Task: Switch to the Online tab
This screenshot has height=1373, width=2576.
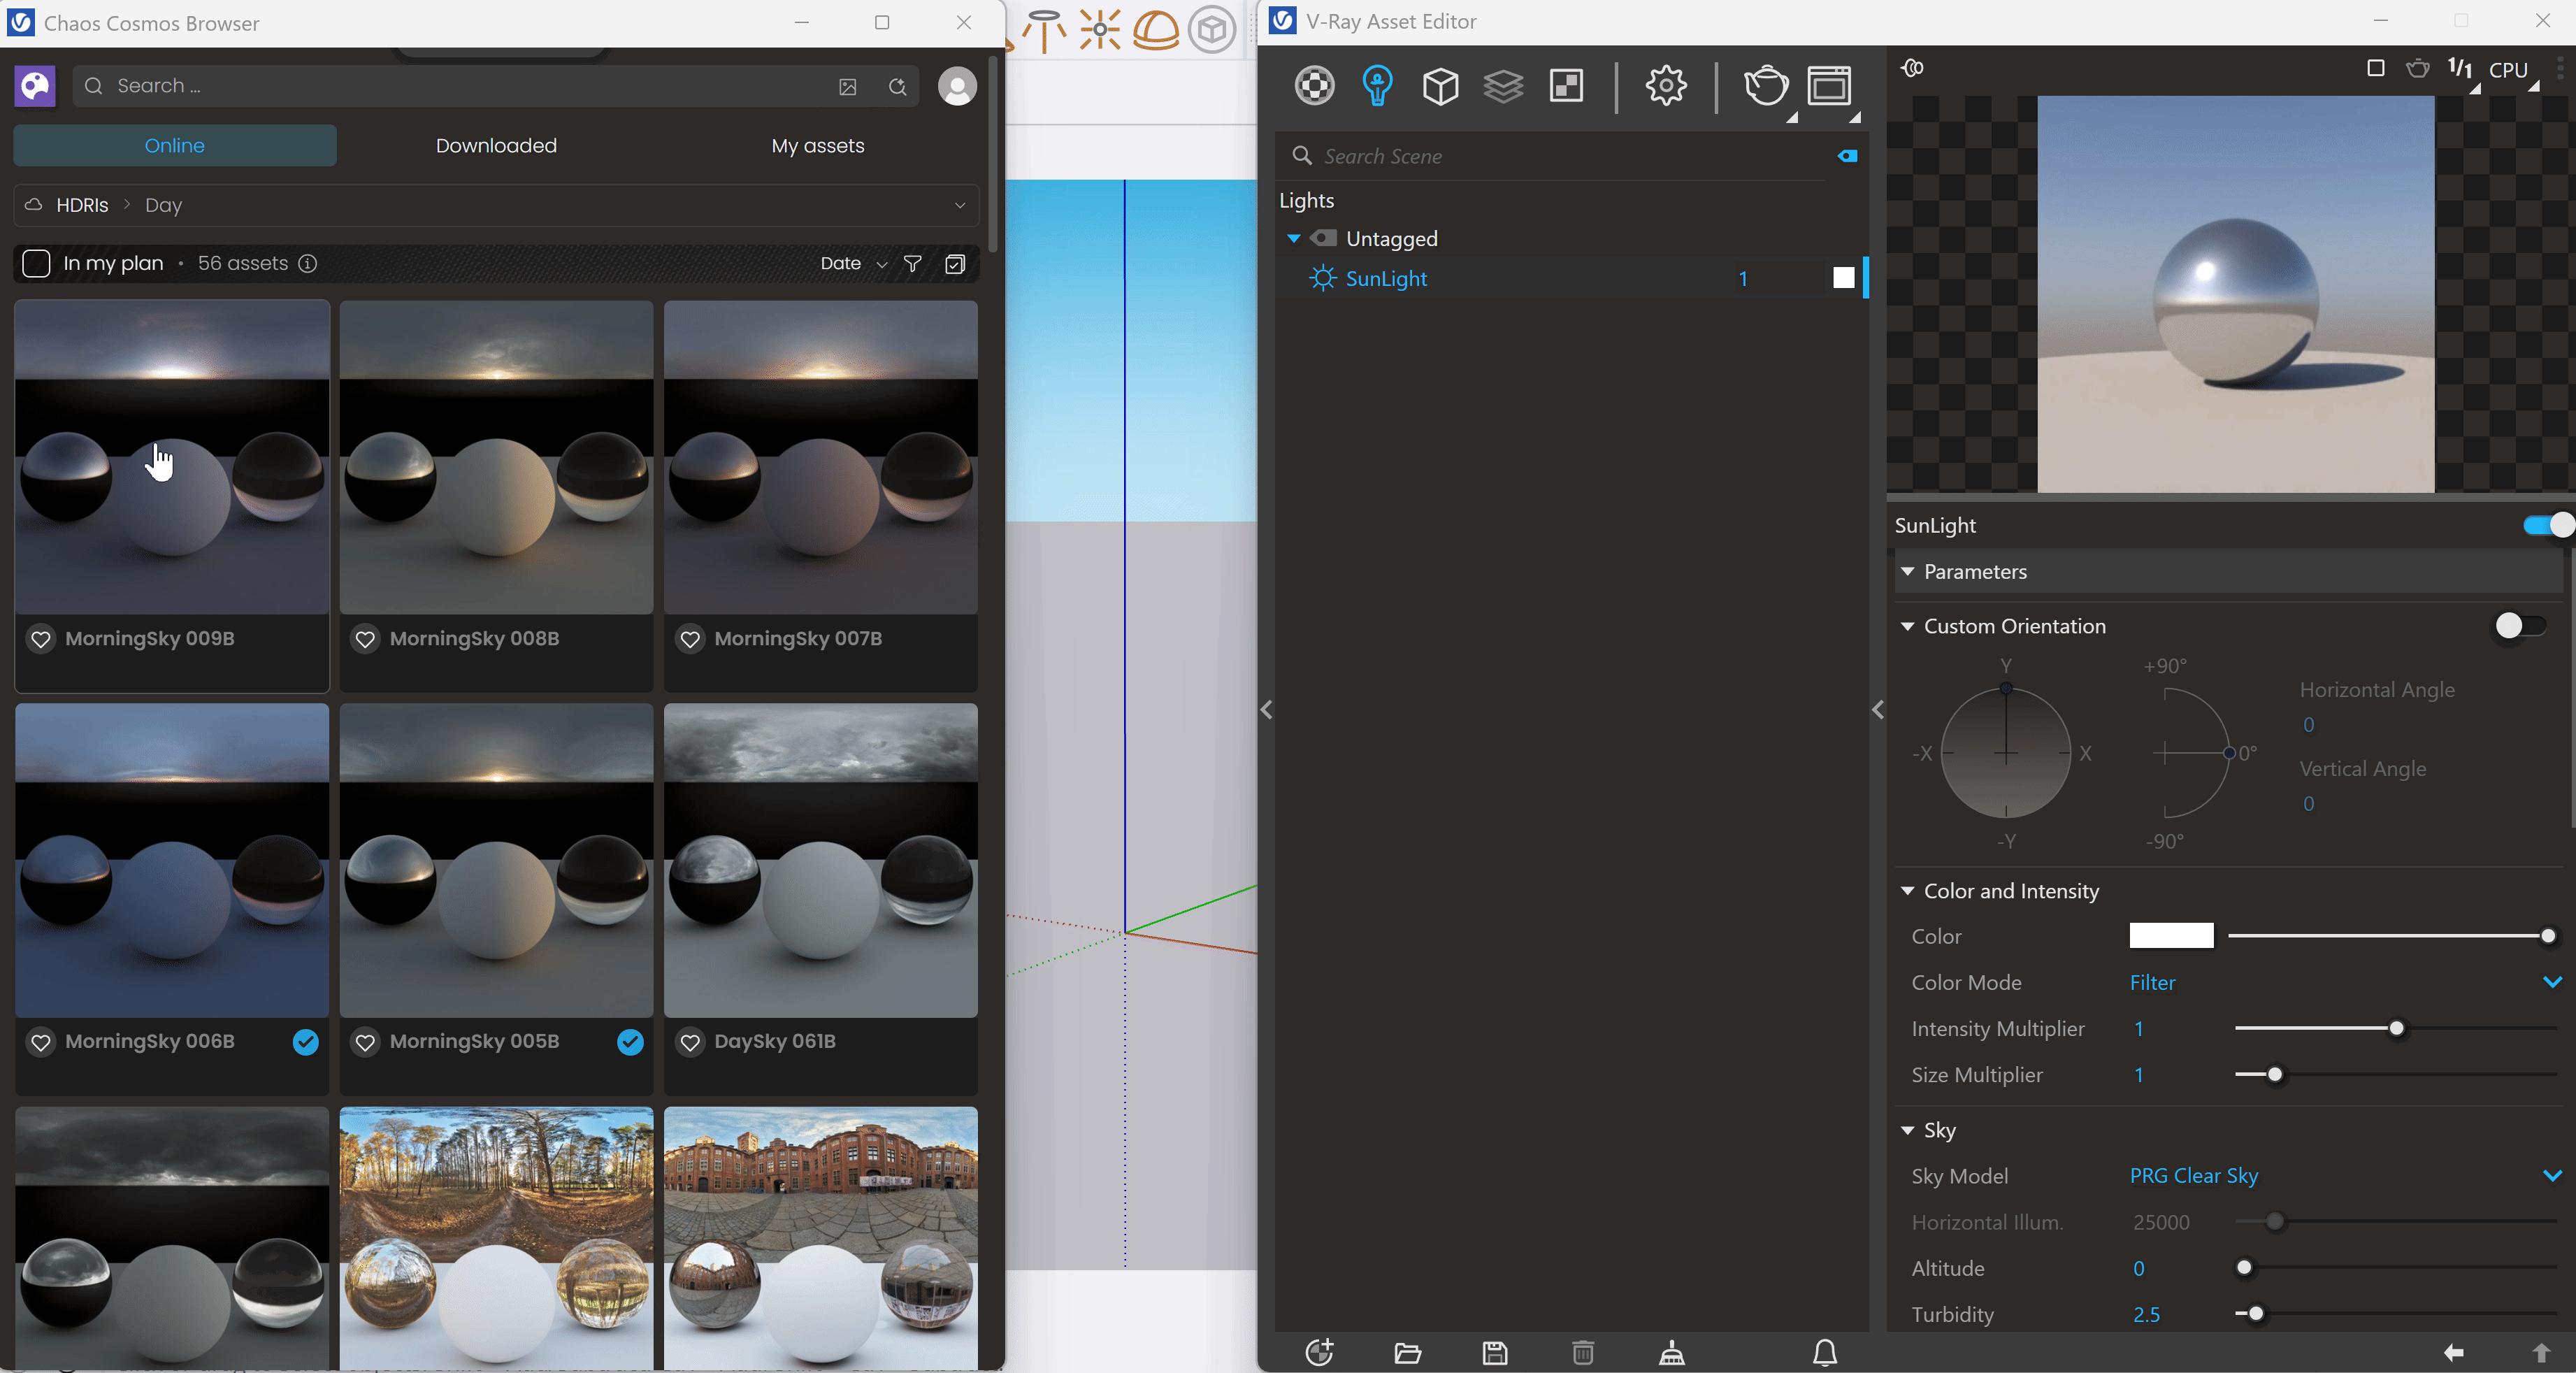Action: 175,145
